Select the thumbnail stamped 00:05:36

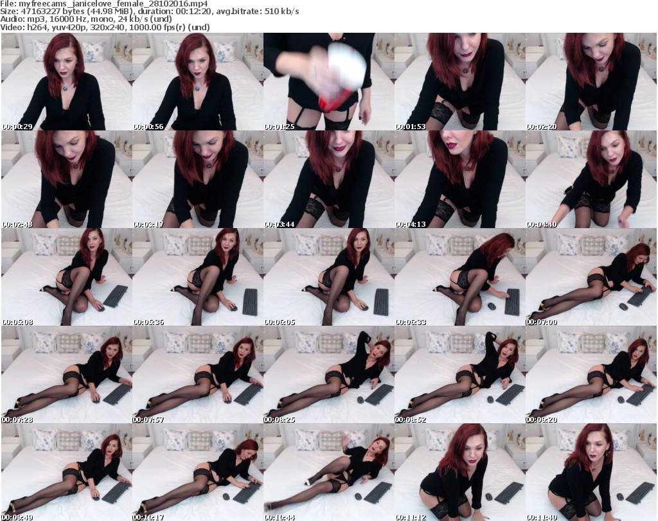click(198, 277)
